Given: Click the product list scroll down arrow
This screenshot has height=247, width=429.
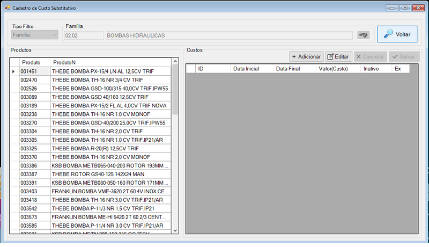Looking at the screenshot, I should pyautogui.click(x=175, y=230).
